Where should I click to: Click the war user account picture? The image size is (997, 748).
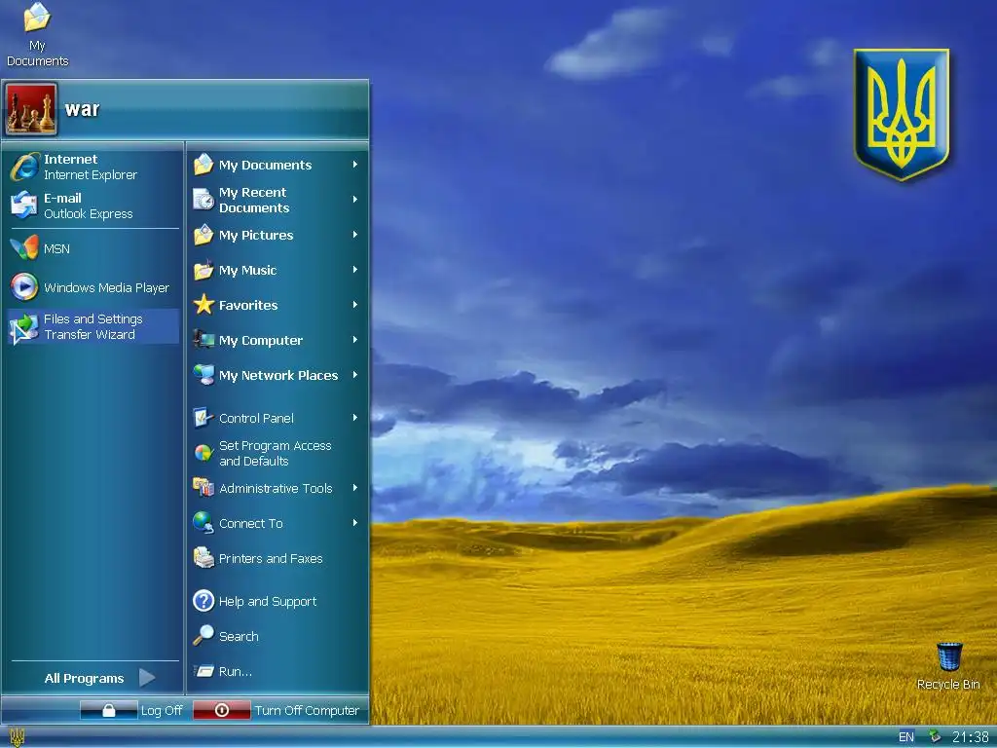point(31,109)
